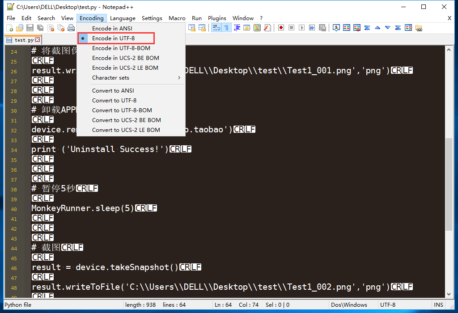Run macro multiple times icon

pos(312,28)
